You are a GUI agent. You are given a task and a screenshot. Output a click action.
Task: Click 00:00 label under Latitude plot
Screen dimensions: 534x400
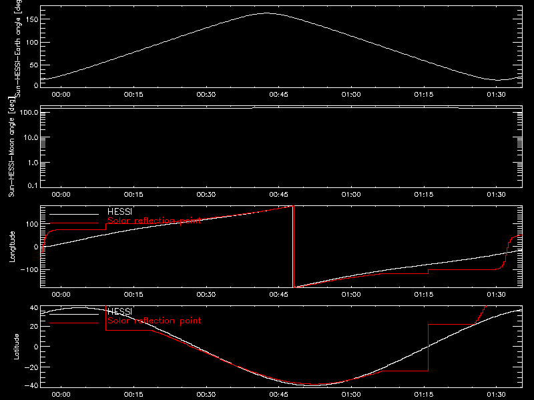[x=61, y=395]
